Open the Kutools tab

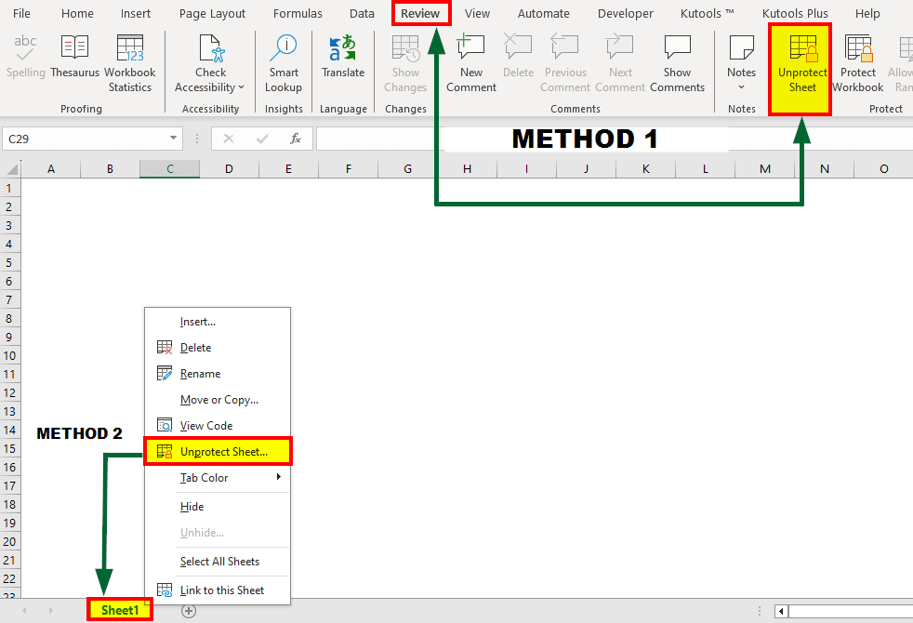click(x=707, y=13)
